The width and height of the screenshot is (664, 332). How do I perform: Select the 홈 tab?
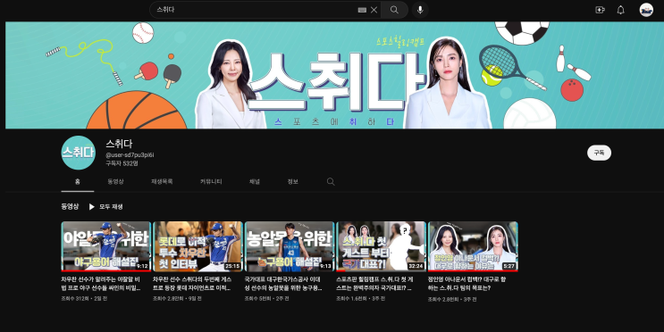tap(78, 181)
